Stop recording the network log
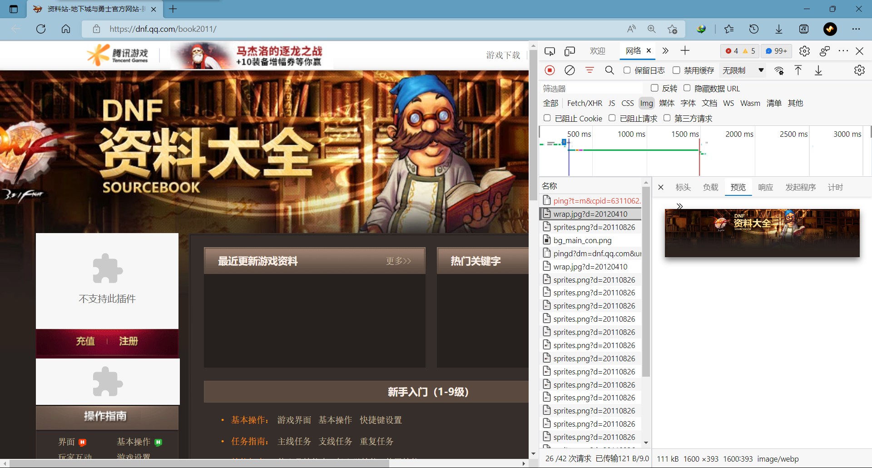The height and width of the screenshot is (468, 872). (550, 70)
